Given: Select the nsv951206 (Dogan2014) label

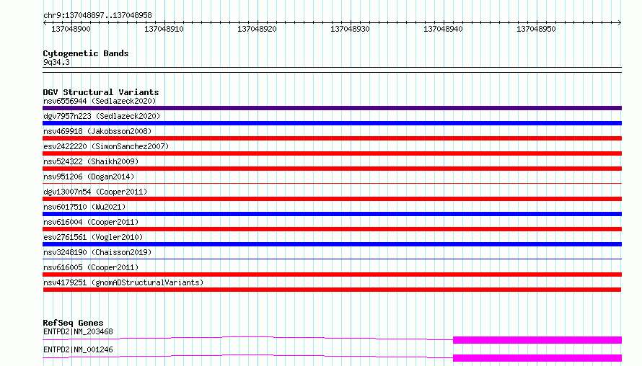Looking at the screenshot, I should click(x=89, y=177).
